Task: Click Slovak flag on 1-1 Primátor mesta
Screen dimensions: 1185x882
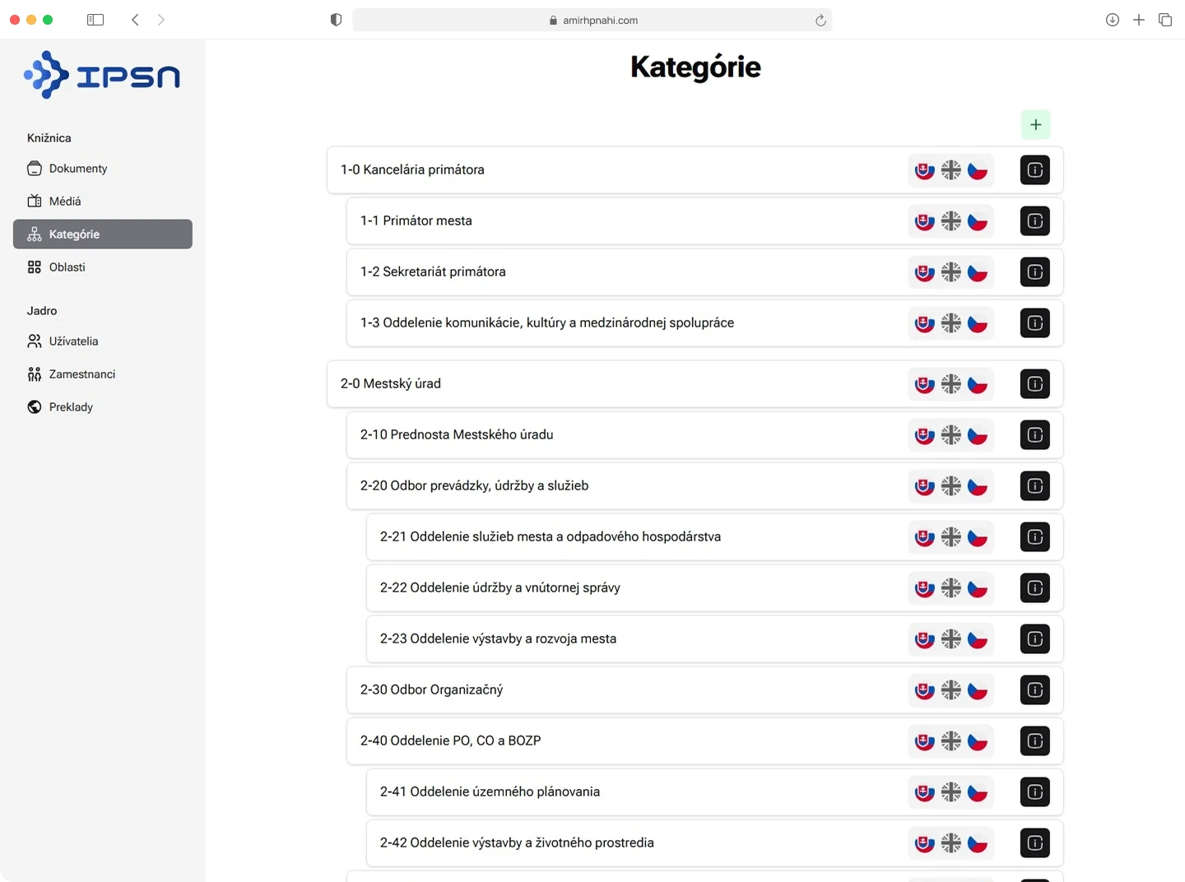Action: 925,221
